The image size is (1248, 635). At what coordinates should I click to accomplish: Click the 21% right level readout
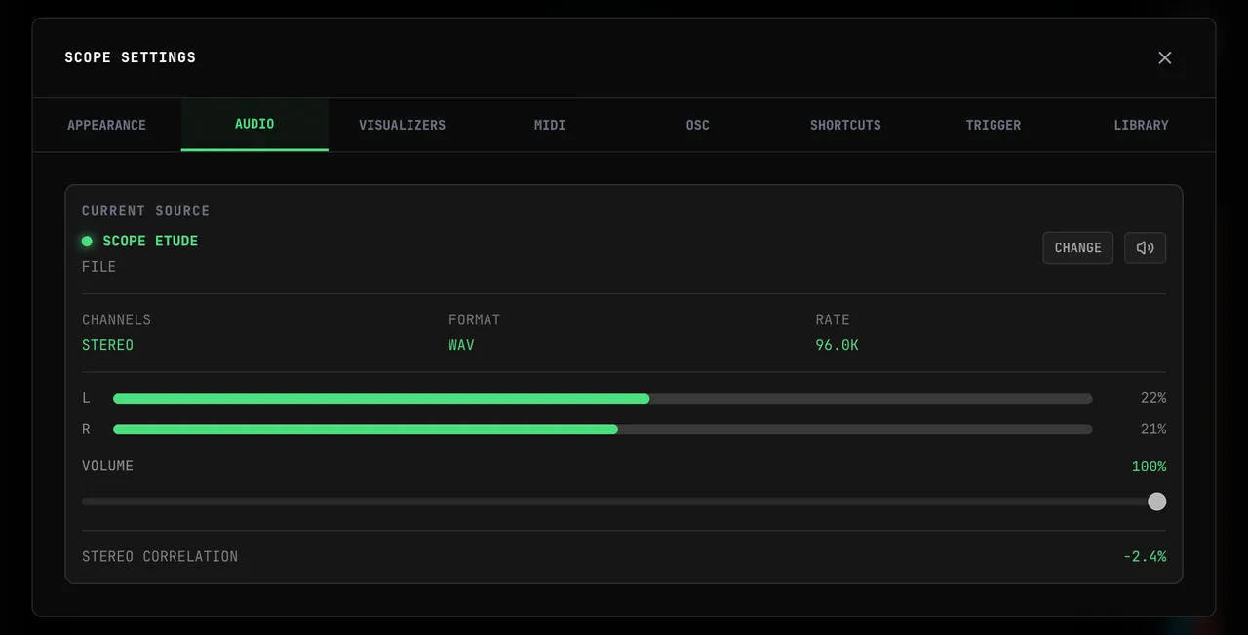tap(1153, 429)
